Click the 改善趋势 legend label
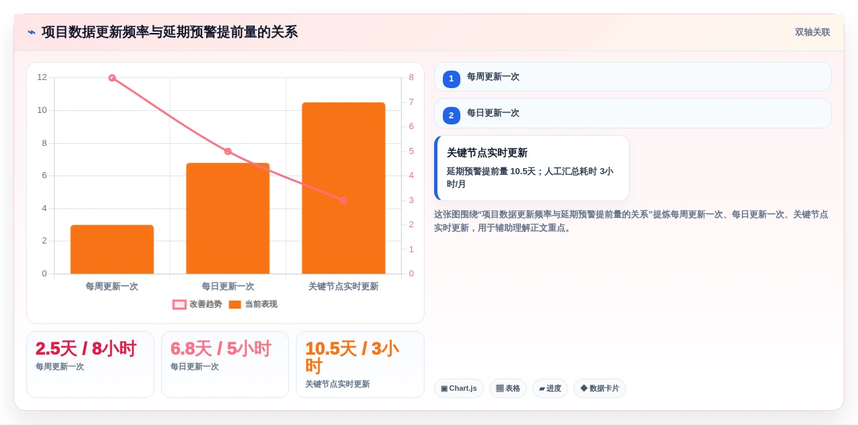This screenshot has height=425, width=858. tap(206, 305)
